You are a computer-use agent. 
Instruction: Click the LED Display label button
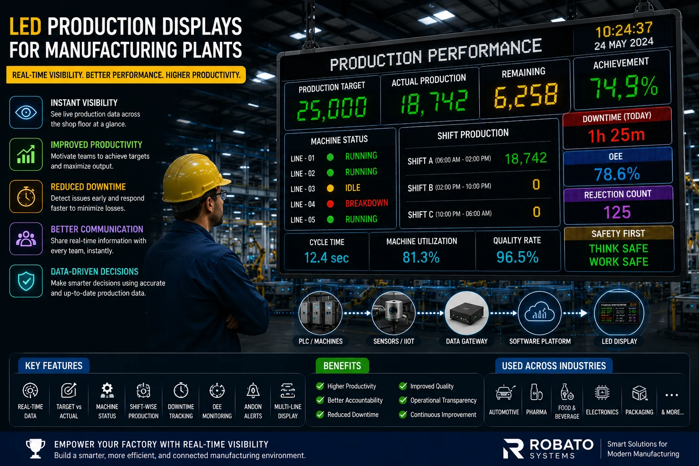tap(619, 341)
